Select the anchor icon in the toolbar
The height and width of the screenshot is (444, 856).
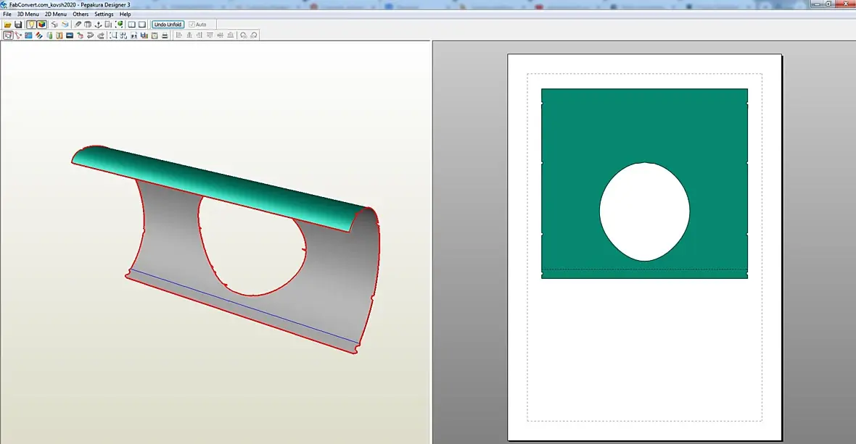click(98, 25)
